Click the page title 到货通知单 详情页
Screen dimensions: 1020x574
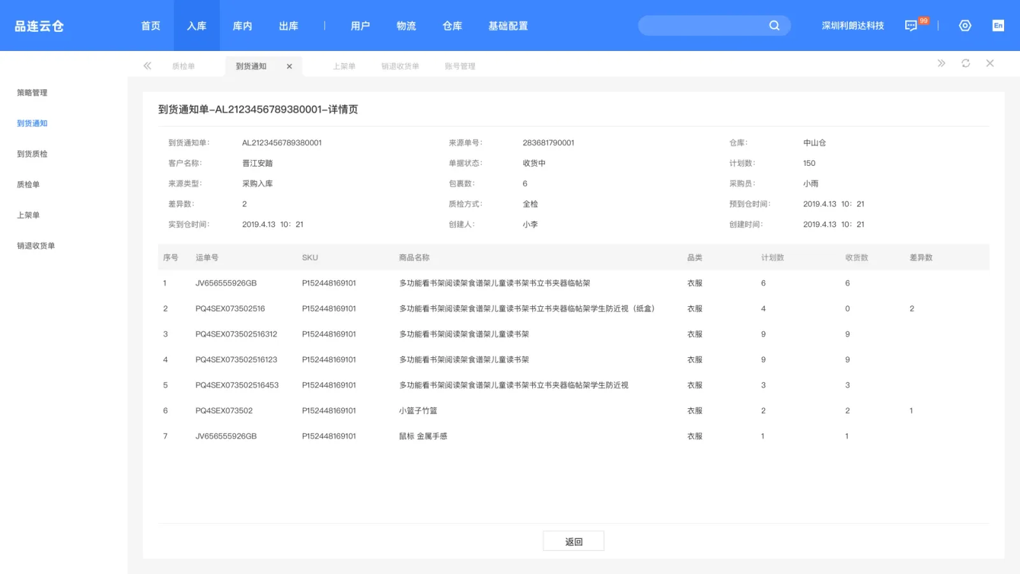tap(258, 110)
